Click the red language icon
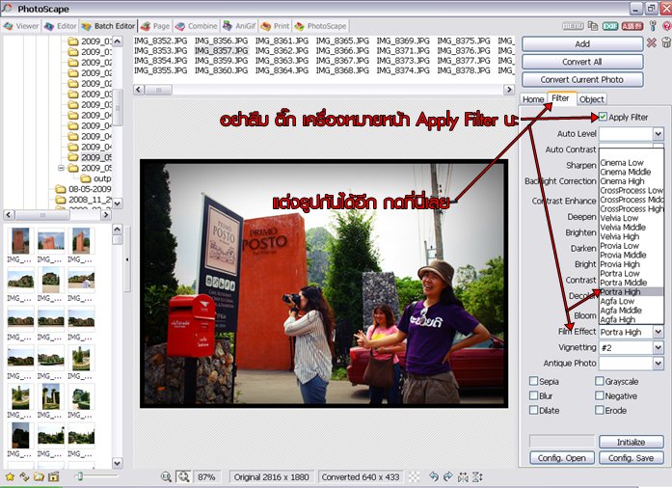The width and height of the screenshot is (672, 488). [632, 26]
